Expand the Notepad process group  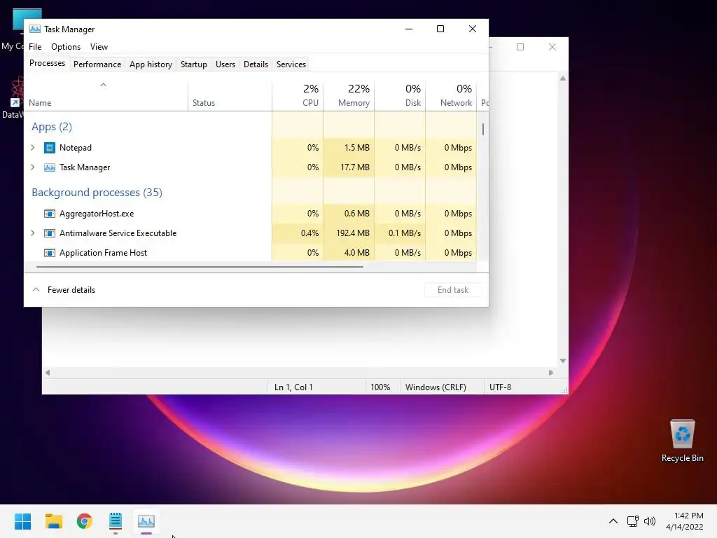coord(33,148)
